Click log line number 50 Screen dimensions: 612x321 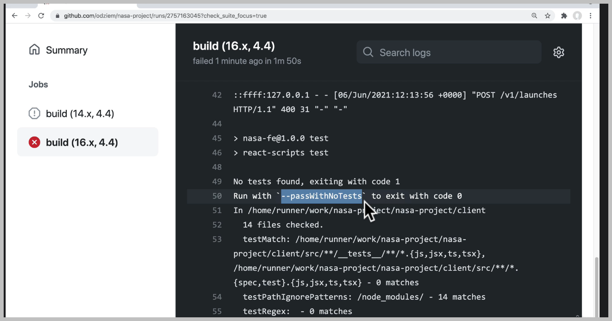coord(217,196)
